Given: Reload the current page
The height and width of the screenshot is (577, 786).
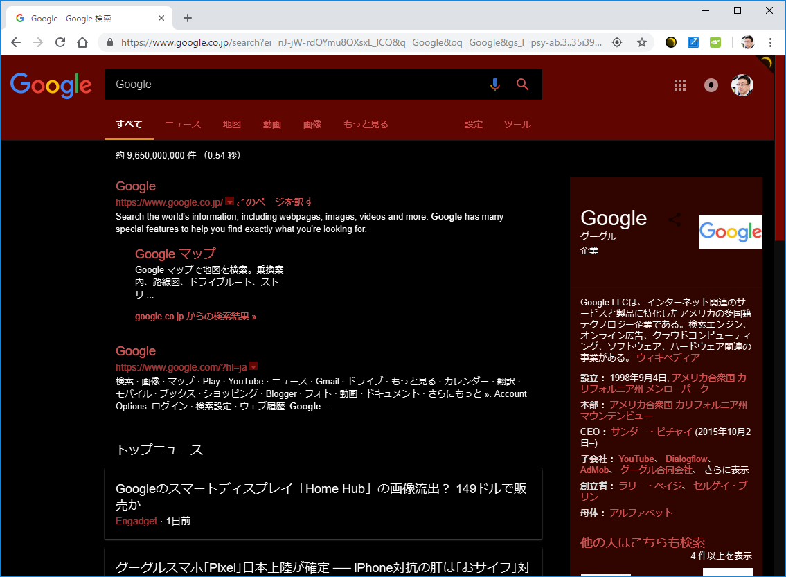Looking at the screenshot, I should click(x=60, y=43).
